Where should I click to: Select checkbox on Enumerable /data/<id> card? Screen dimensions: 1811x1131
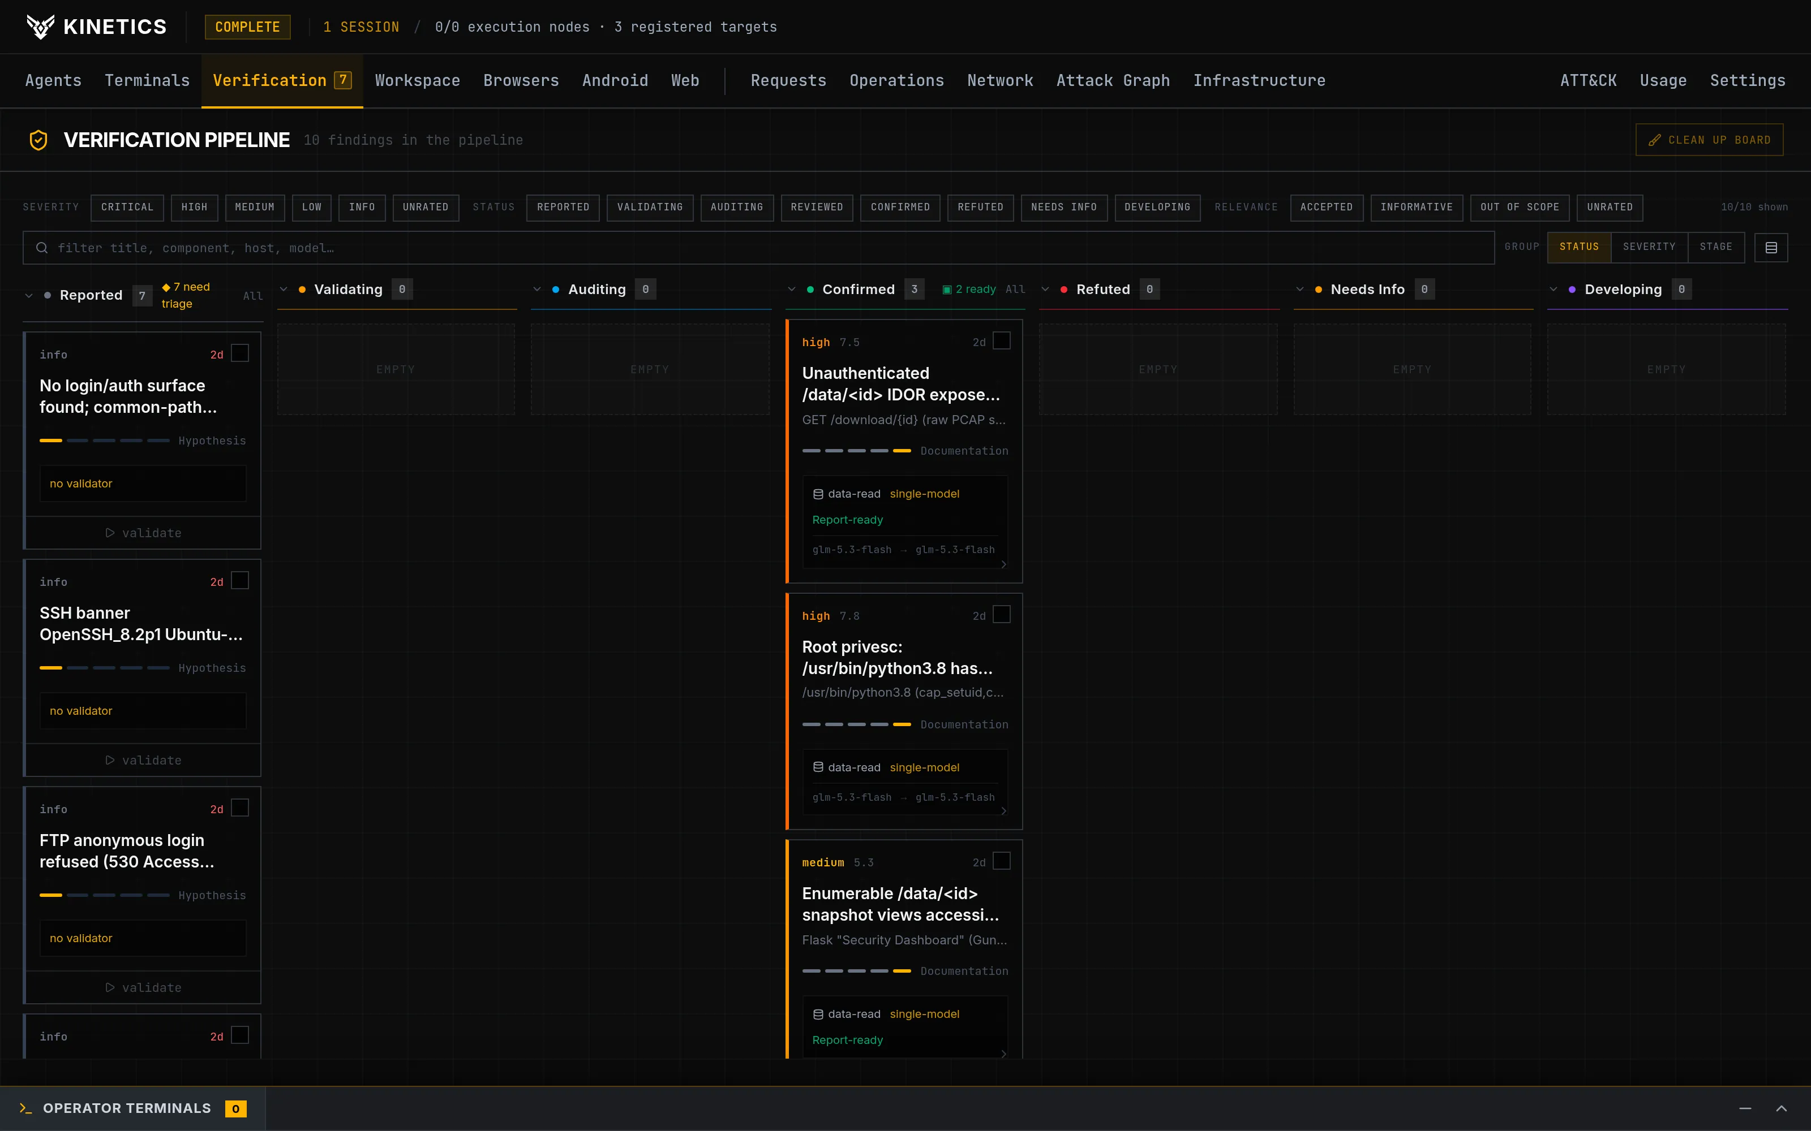(1001, 862)
